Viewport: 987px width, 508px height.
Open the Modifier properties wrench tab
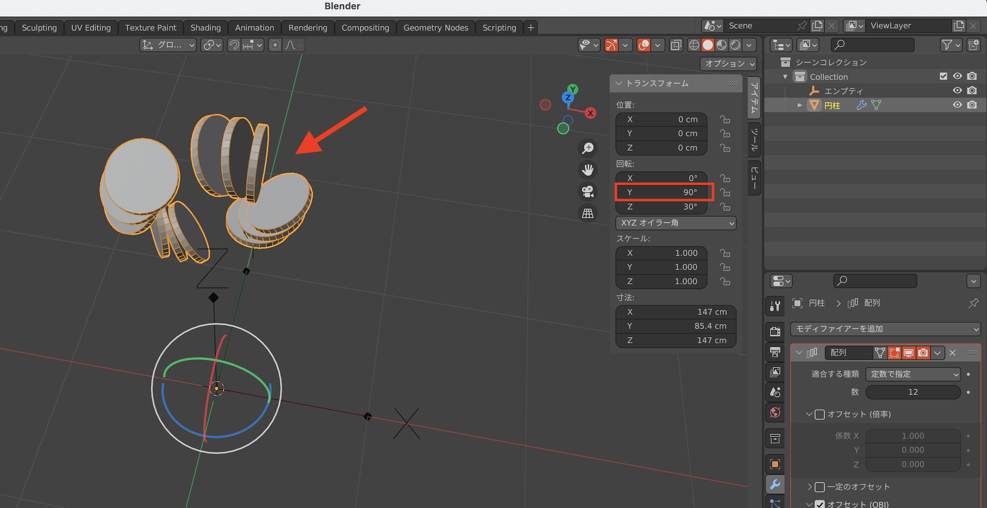pyautogui.click(x=775, y=485)
